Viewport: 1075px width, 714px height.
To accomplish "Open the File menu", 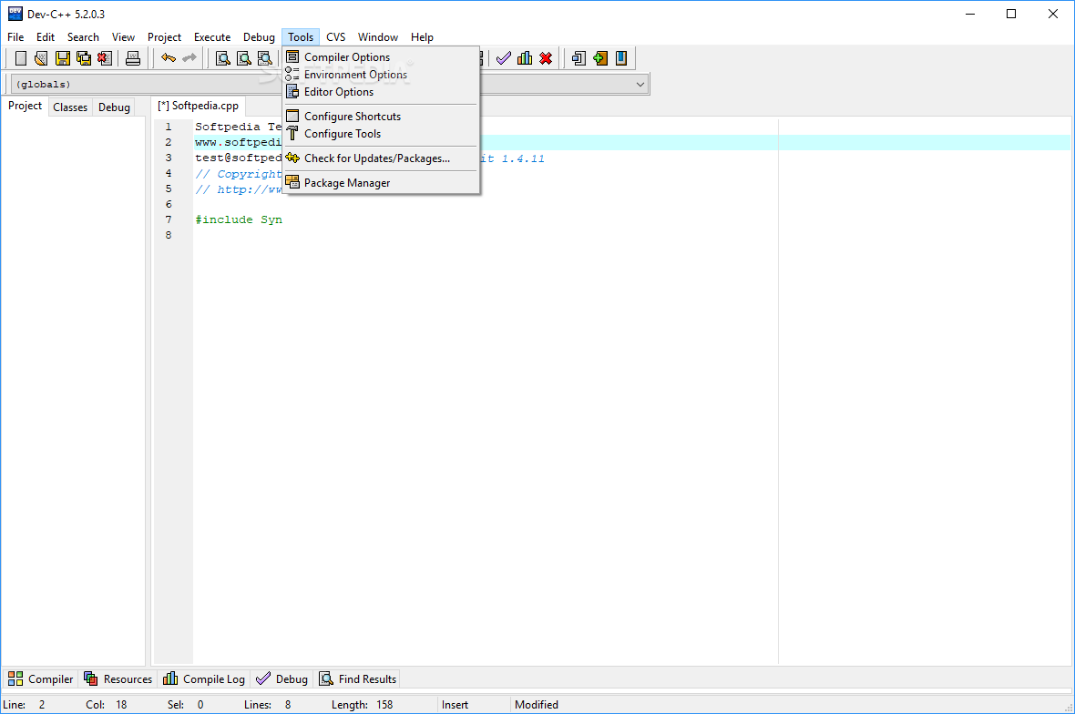I will click(x=15, y=37).
